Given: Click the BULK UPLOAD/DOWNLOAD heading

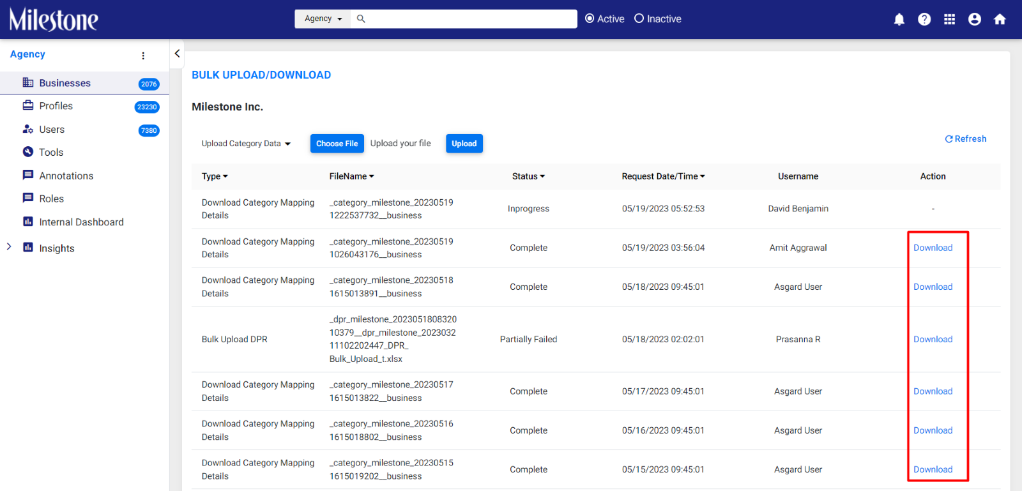Looking at the screenshot, I should pyautogui.click(x=261, y=75).
